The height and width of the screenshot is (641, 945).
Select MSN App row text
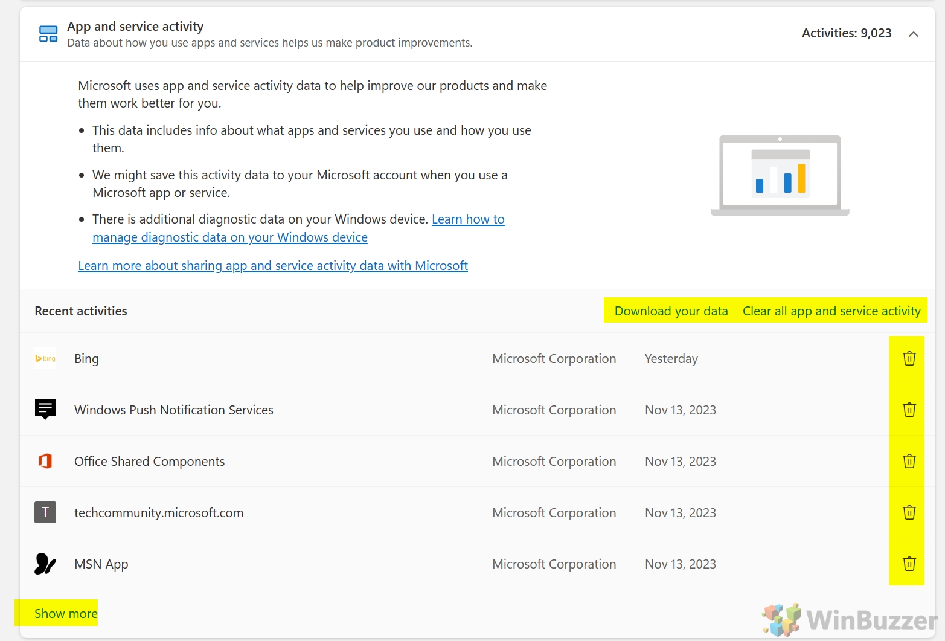coord(101,564)
